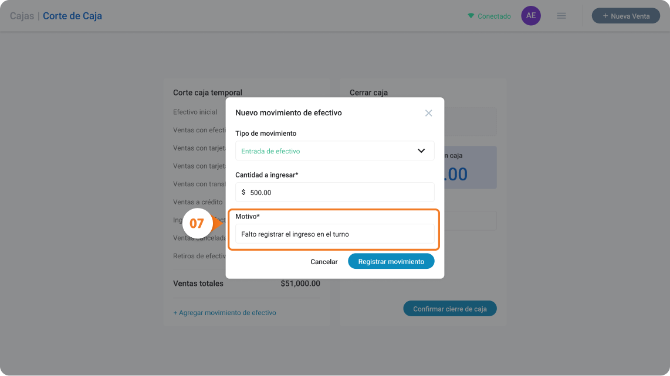670x376 pixels.
Task: Click the Motivo text field
Action: tap(334, 234)
